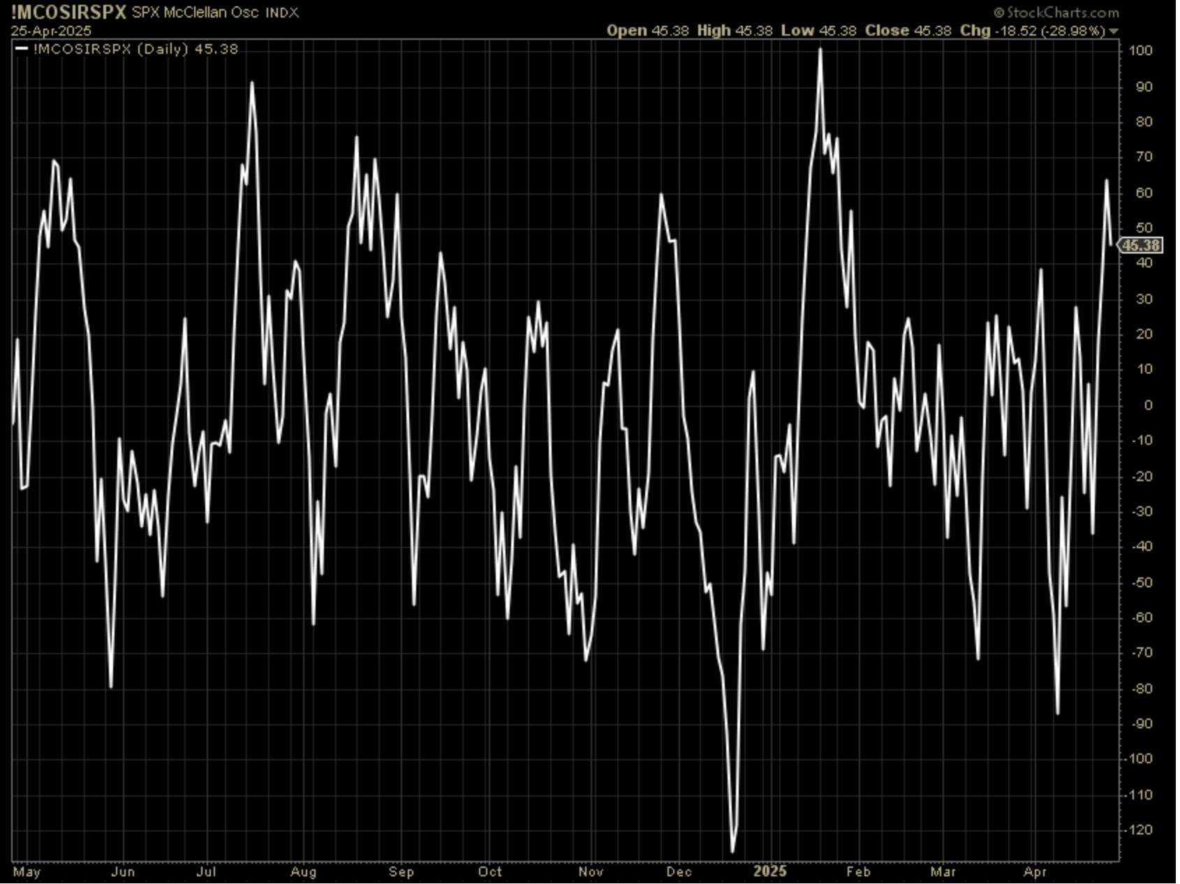This screenshot has height=884, width=1180.
Task: Click the SPX McClellan Osc name text
Action: coord(195,13)
